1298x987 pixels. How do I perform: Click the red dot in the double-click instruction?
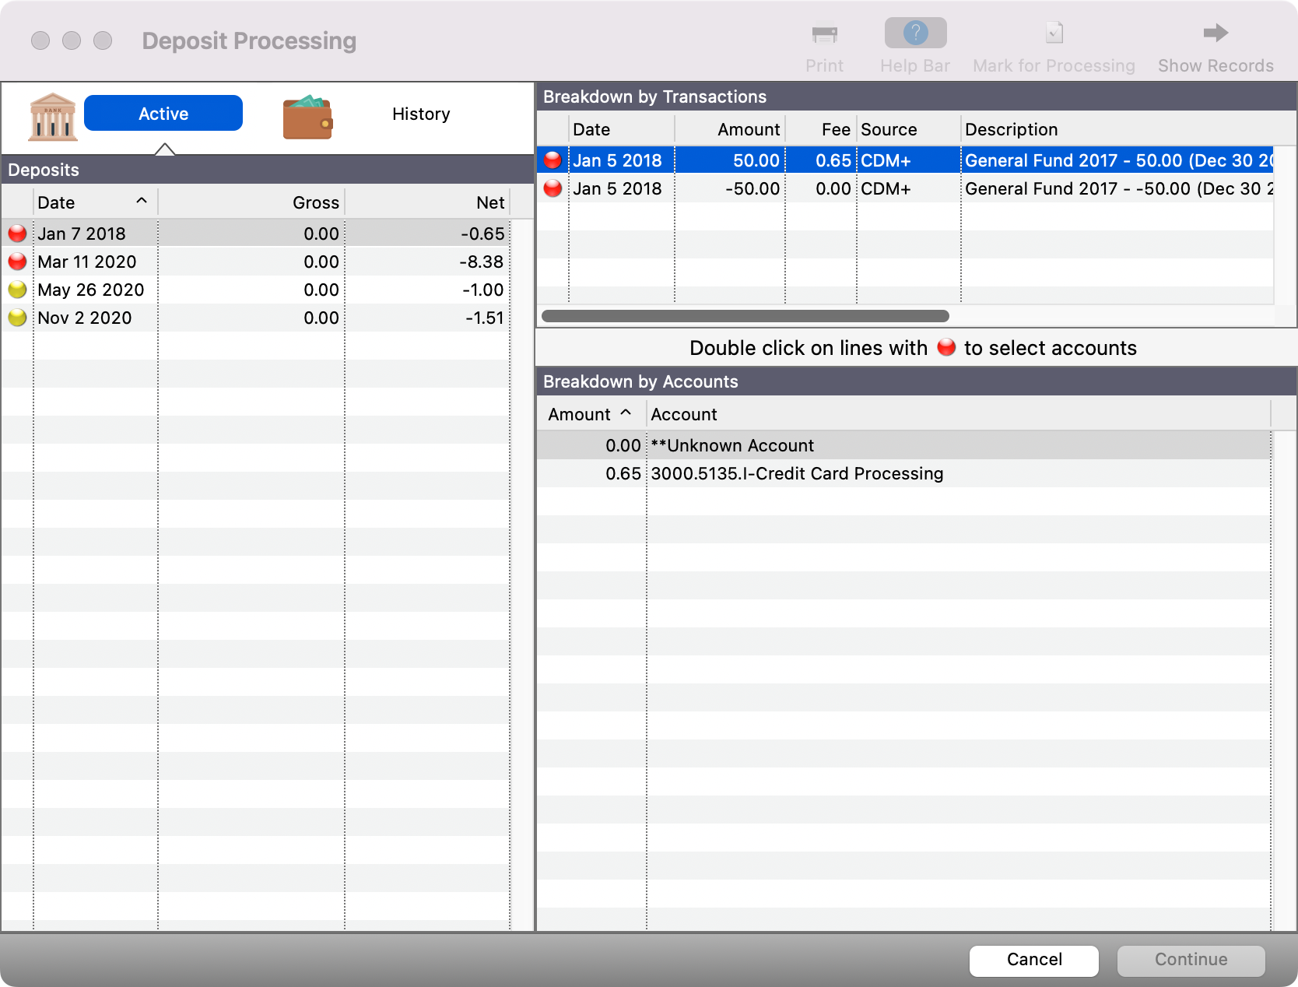pyautogui.click(x=946, y=349)
